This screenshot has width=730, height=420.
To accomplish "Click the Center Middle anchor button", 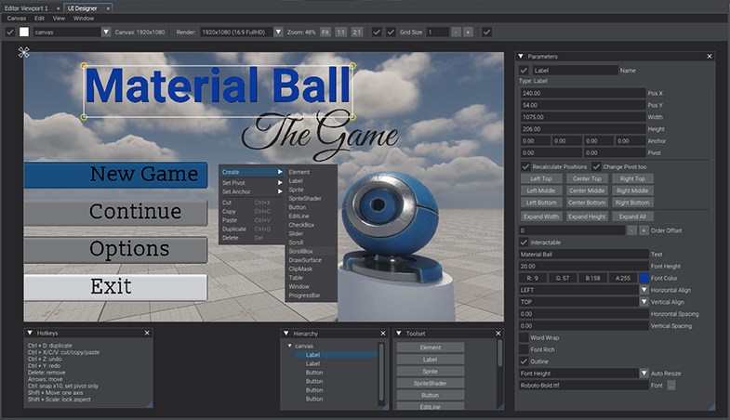I will [587, 190].
